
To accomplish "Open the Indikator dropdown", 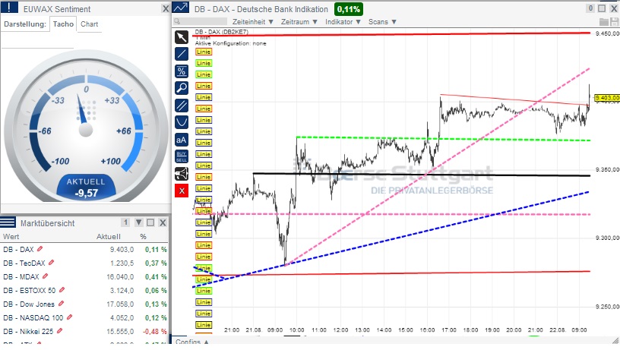I will (x=343, y=22).
